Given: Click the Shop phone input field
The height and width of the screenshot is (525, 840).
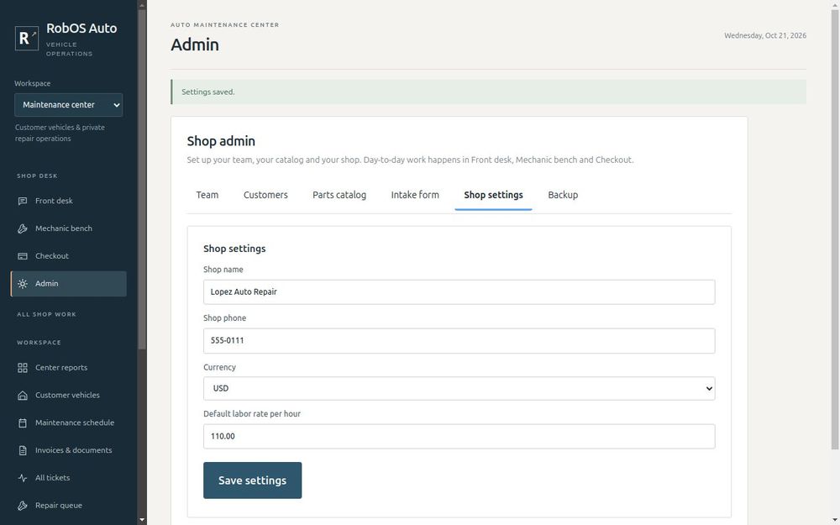Looking at the screenshot, I should [459, 341].
